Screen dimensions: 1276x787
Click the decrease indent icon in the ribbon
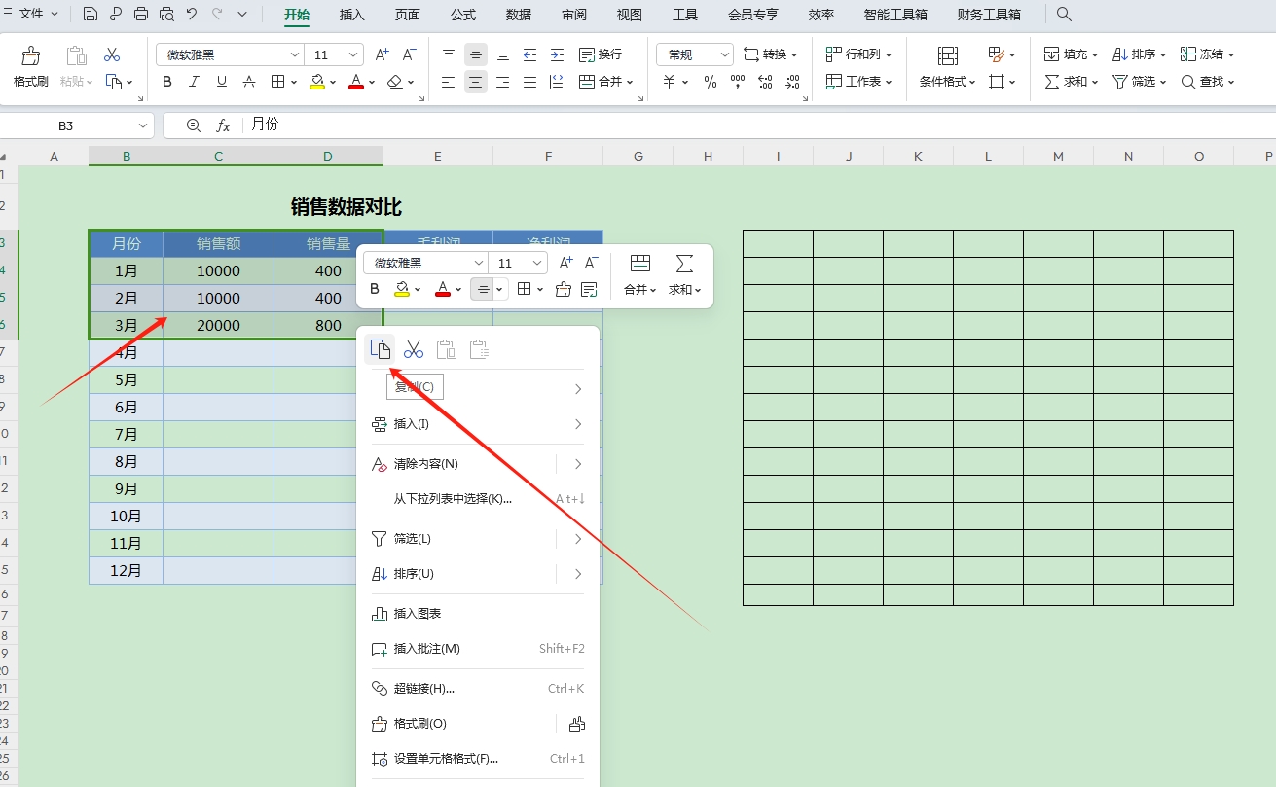click(529, 54)
